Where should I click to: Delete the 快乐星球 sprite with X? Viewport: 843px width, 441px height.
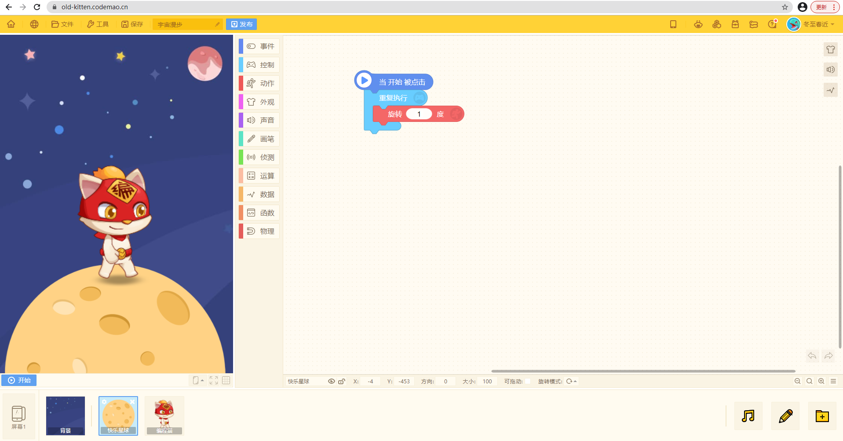[132, 402]
